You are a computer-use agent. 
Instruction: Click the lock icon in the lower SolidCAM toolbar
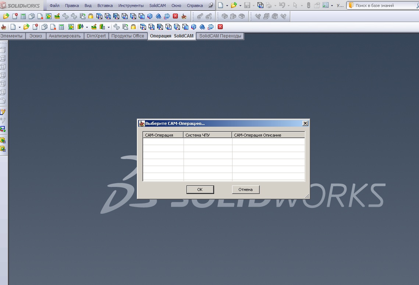(133, 27)
